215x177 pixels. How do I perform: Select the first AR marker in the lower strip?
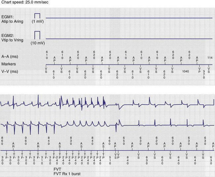tap(13, 145)
